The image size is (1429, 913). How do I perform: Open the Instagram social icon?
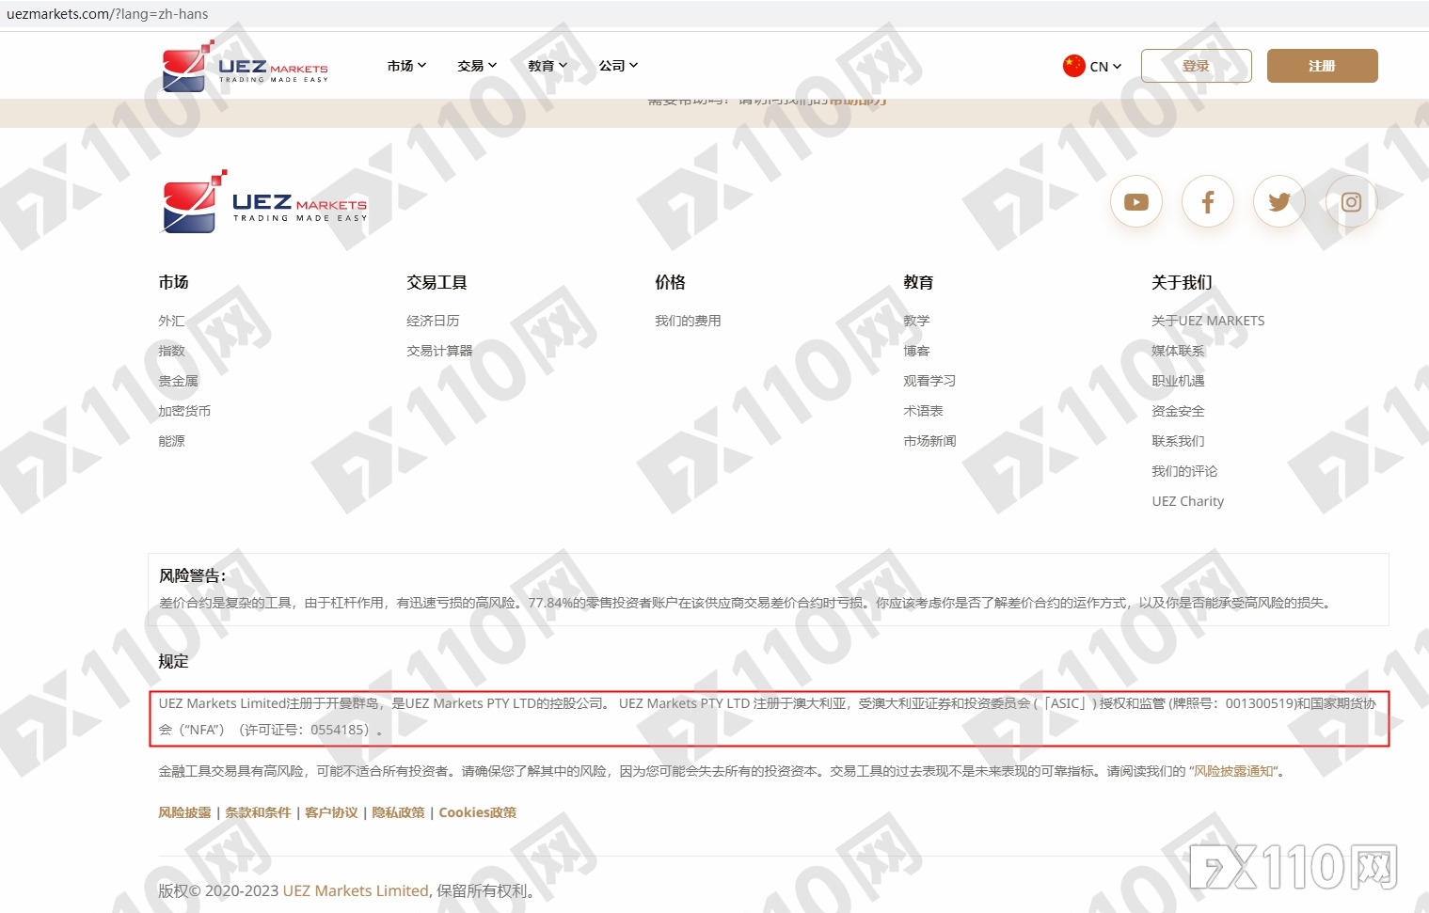tap(1351, 202)
